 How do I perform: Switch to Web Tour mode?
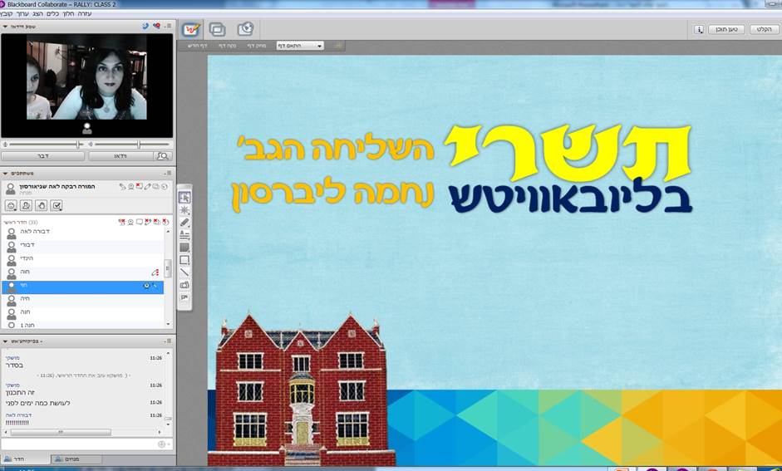(245, 29)
